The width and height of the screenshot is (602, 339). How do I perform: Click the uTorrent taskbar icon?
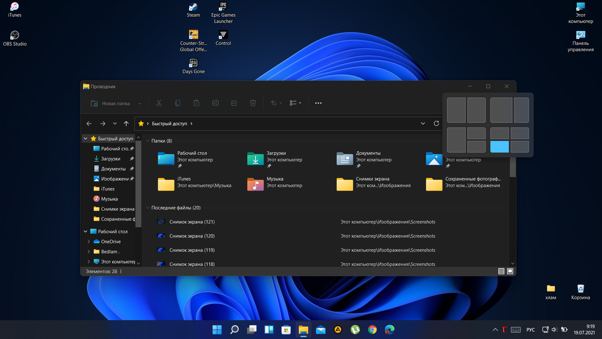point(355,330)
